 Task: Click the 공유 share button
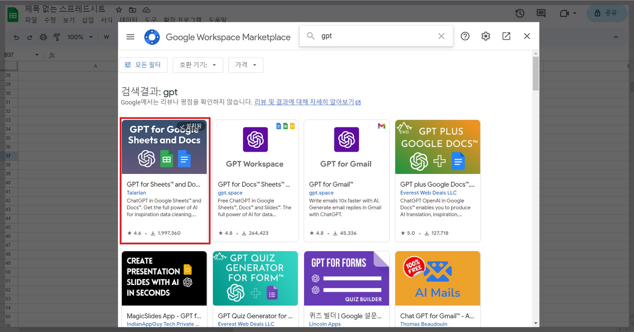[x=607, y=13]
